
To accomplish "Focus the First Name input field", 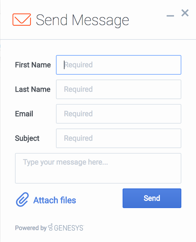I will pos(119,65).
